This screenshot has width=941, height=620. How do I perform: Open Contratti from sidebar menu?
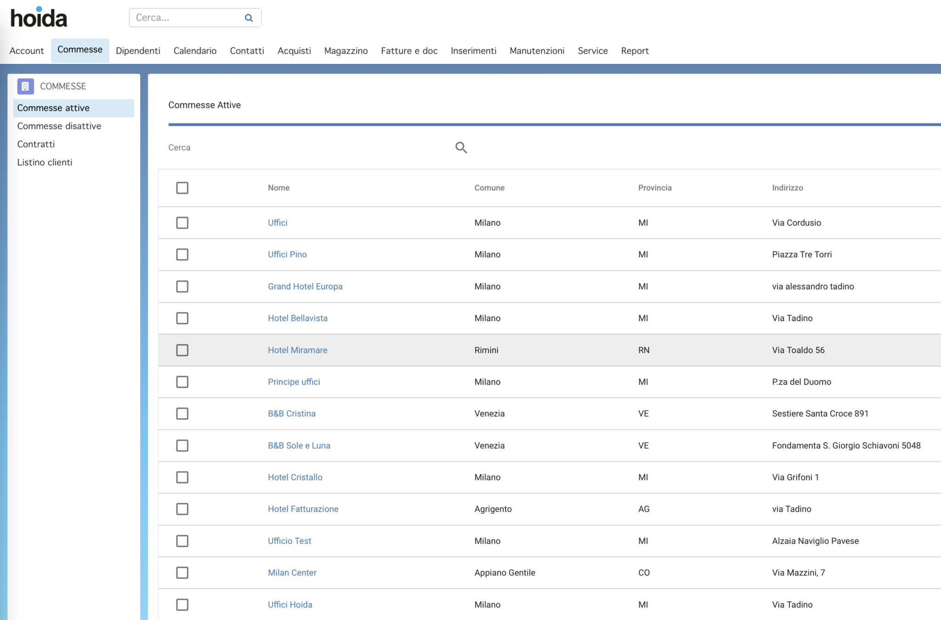coord(36,143)
